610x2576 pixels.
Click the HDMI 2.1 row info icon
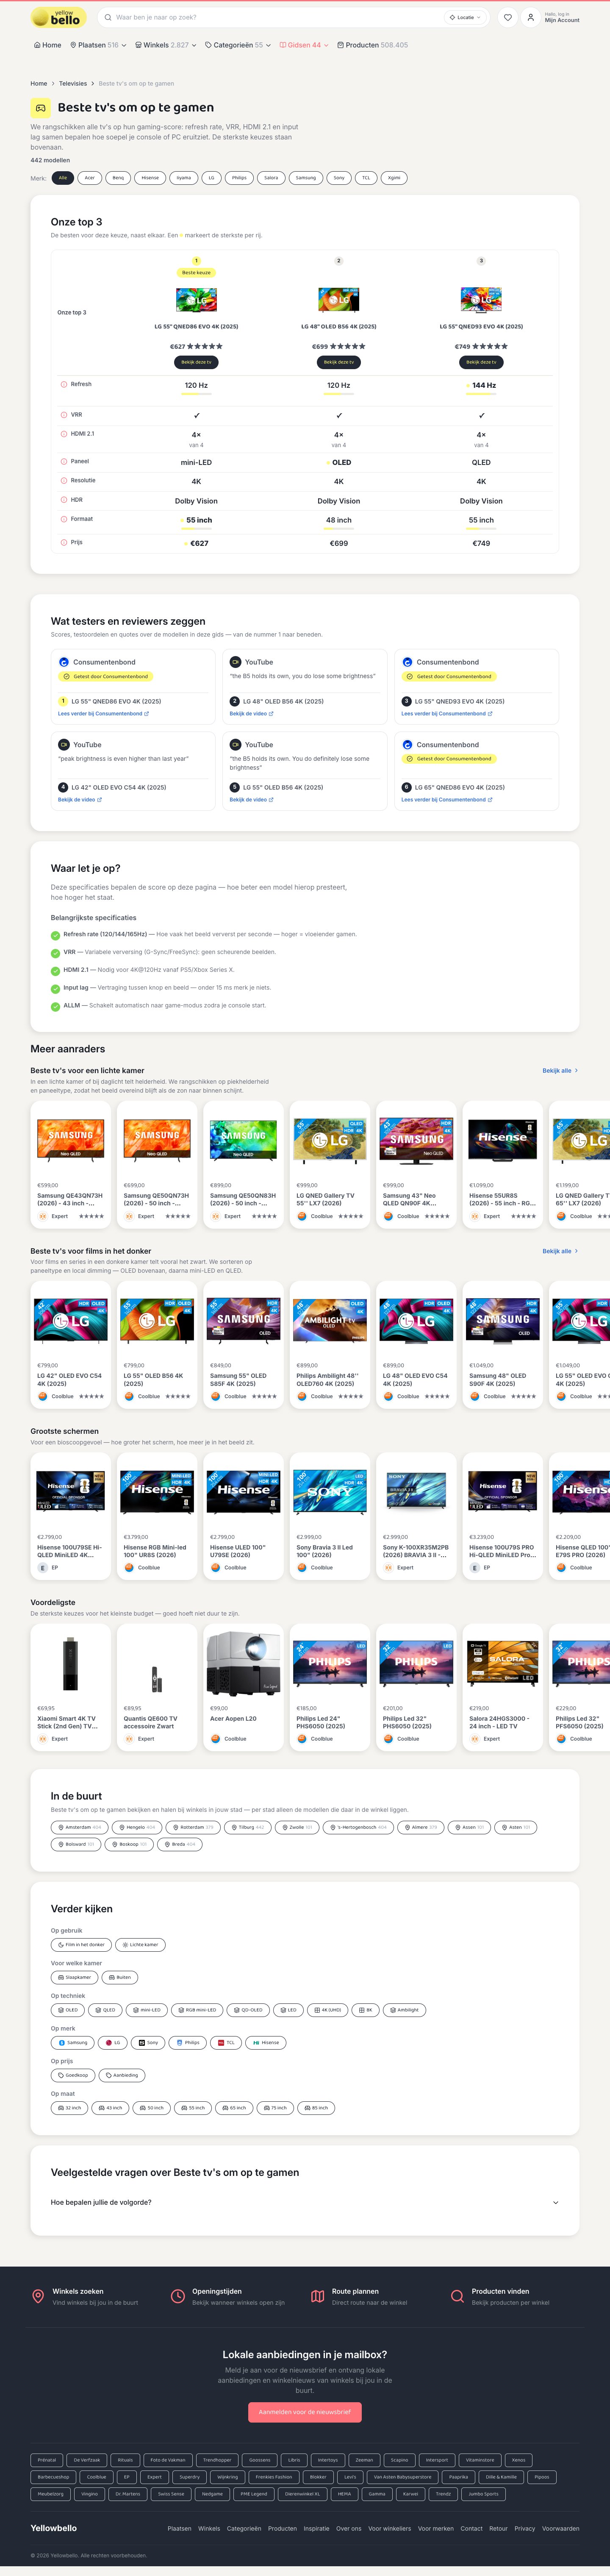coord(63,434)
